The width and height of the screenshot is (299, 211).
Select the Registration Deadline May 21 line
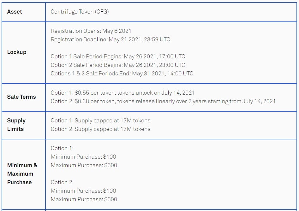[x=110, y=39]
